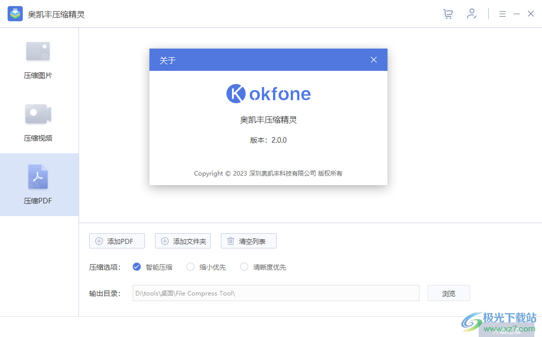
Task: Click the 关于 dialog title
Action: pos(168,60)
